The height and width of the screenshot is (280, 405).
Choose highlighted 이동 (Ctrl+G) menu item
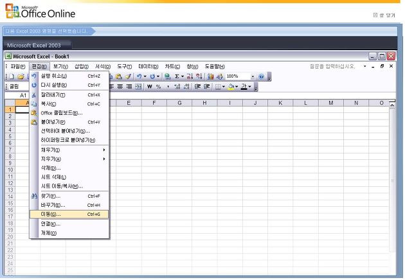pos(69,214)
